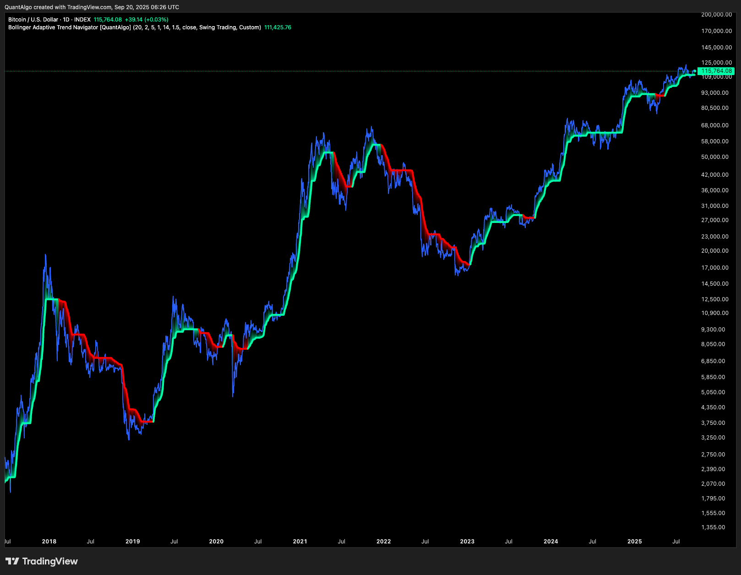Screen dimensions: 741x575
Task: Click the 3,750.00 price axis label
Action: click(713, 423)
